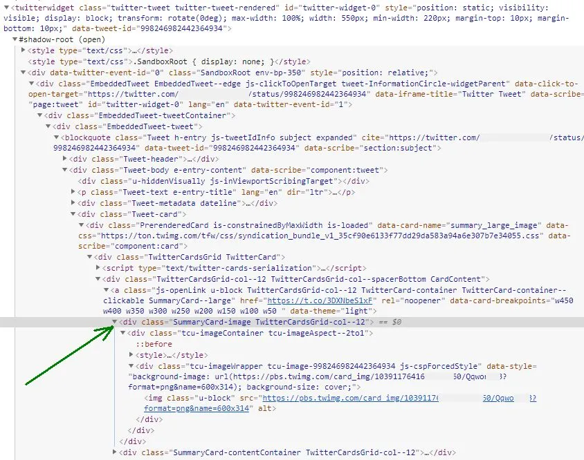Click the == $0 marker on selected row

[x=390, y=322]
